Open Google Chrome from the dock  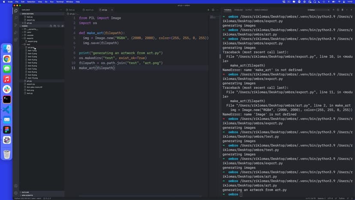pyautogui.click(x=7, y=59)
